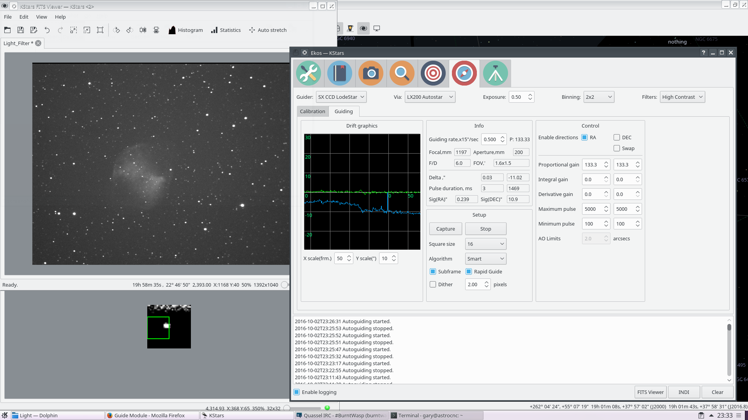Expand the Filters High Contrast dropdown

coord(682,97)
